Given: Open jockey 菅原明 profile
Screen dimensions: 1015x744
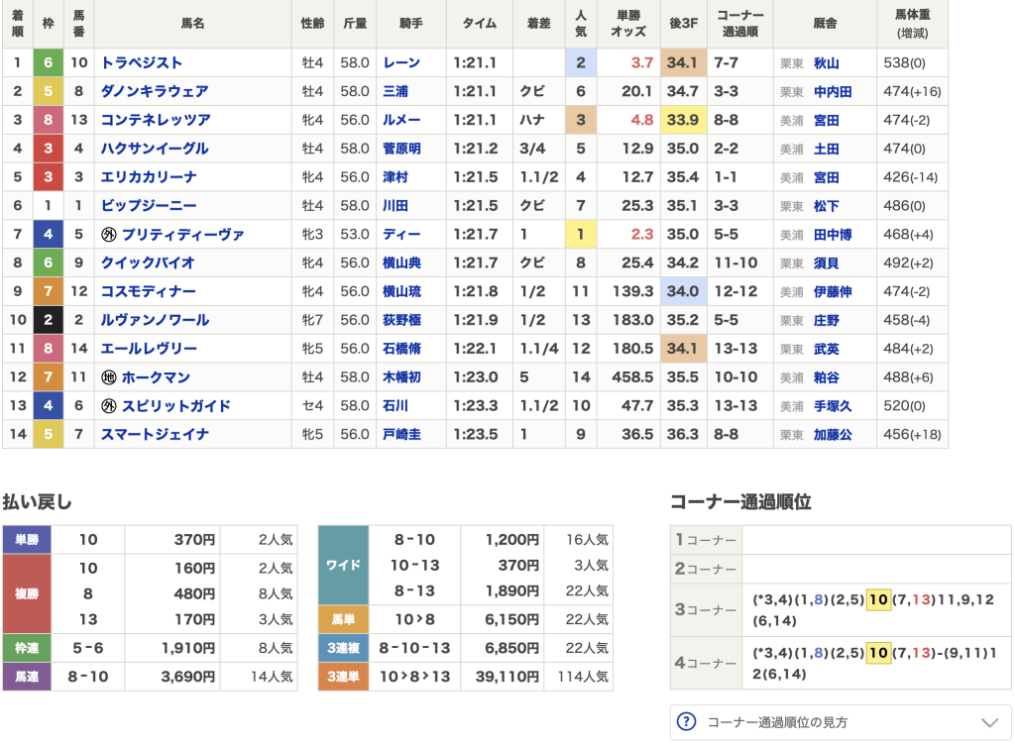Looking at the screenshot, I should [401, 149].
